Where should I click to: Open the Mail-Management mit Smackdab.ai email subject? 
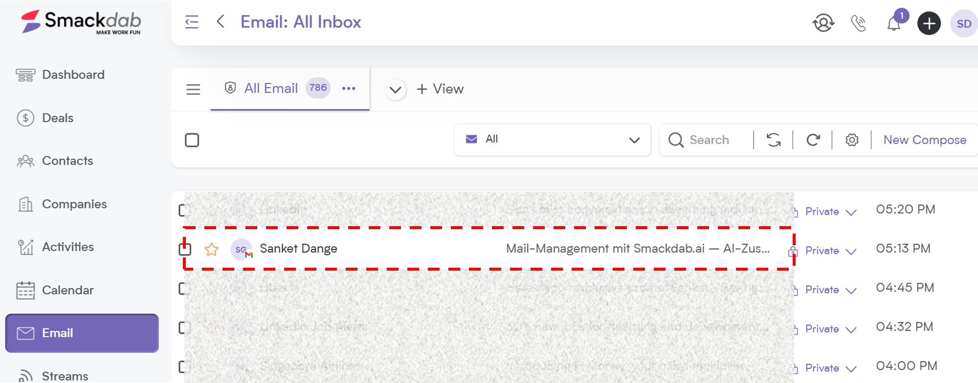pyautogui.click(x=638, y=249)
